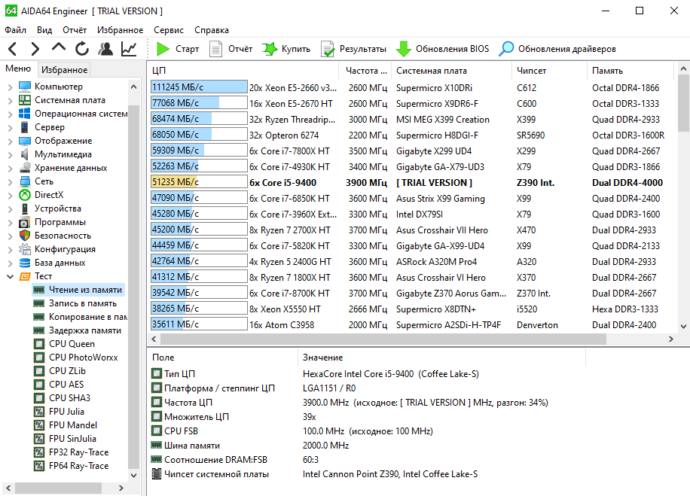Select the DirectX Xbox icon in tree
The width and height of the screenshot is (690, 496).
(x=25, y=195)
